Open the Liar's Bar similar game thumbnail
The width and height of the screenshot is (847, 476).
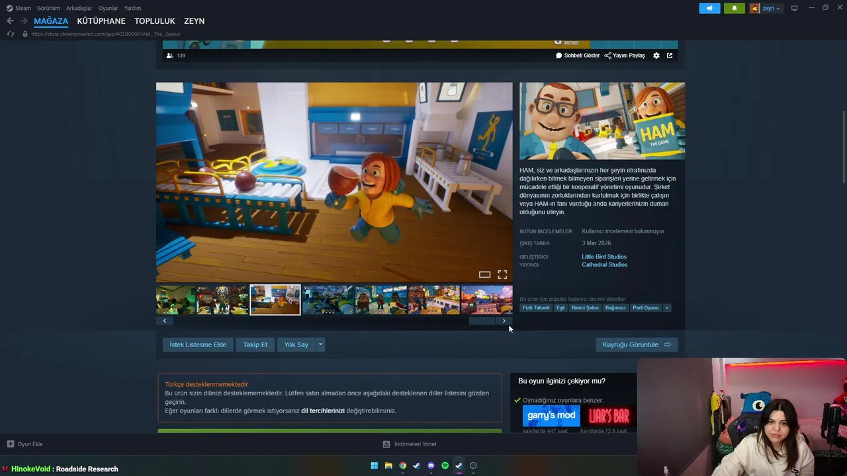tap(609, 416)
